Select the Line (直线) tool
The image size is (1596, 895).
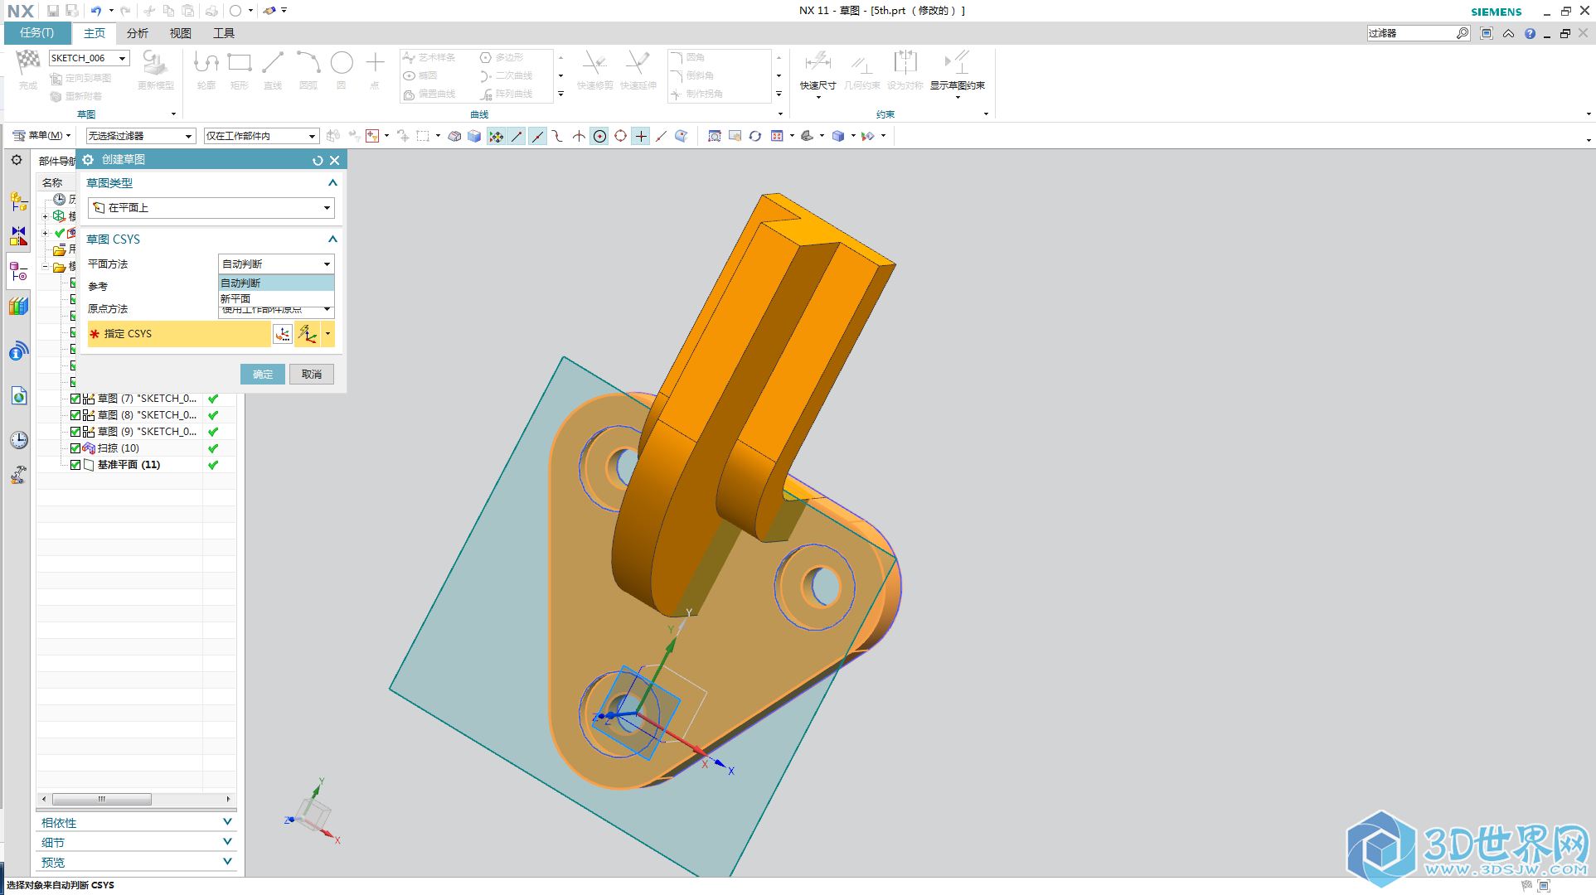pos(273,63)
